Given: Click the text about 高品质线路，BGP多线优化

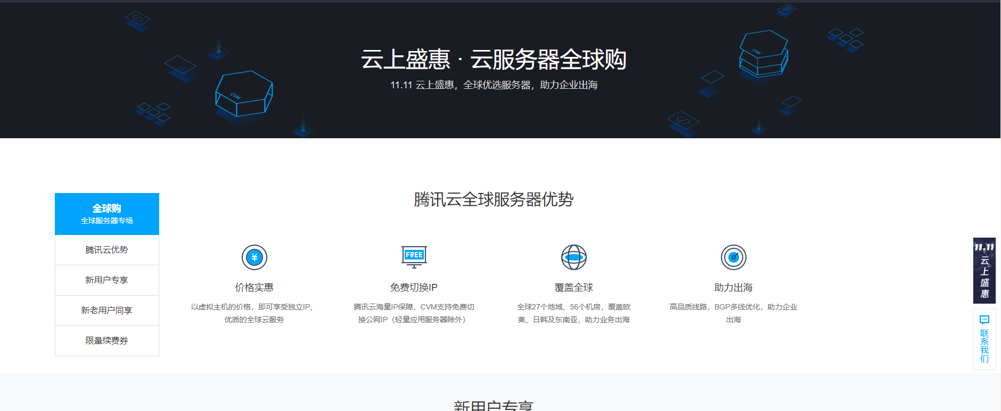Looking at the screenshot, I should pyautogui.click(x=734, y=313).
